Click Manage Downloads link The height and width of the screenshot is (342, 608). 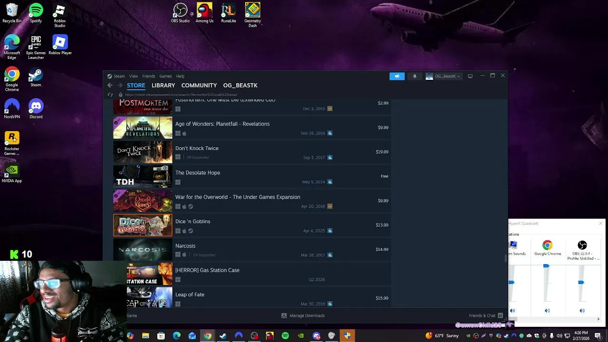(307, 315)
